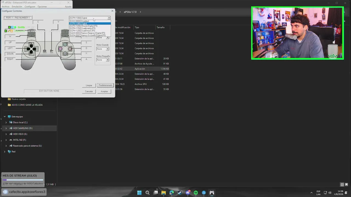Click the Square button on the controller
This screenshot has width=351, height=197.
click(x=60, y=49)
